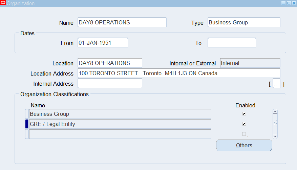297x170 pixels.
Task: Select the empty third classification row indicator
Action: pyautogui.click(x=27, y=134)
